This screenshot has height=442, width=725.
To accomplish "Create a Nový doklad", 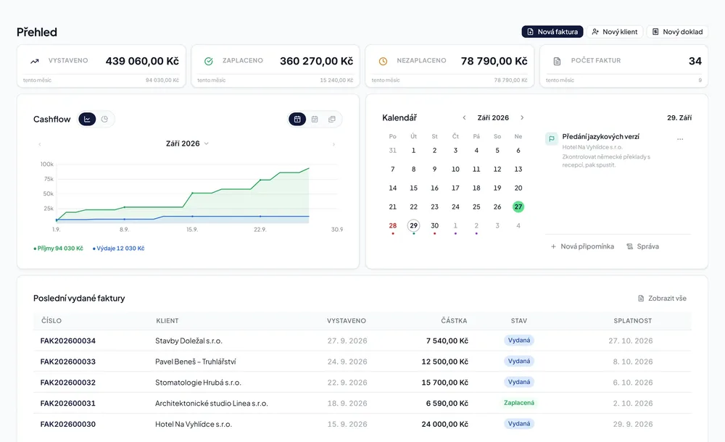I will pos(677,32).
